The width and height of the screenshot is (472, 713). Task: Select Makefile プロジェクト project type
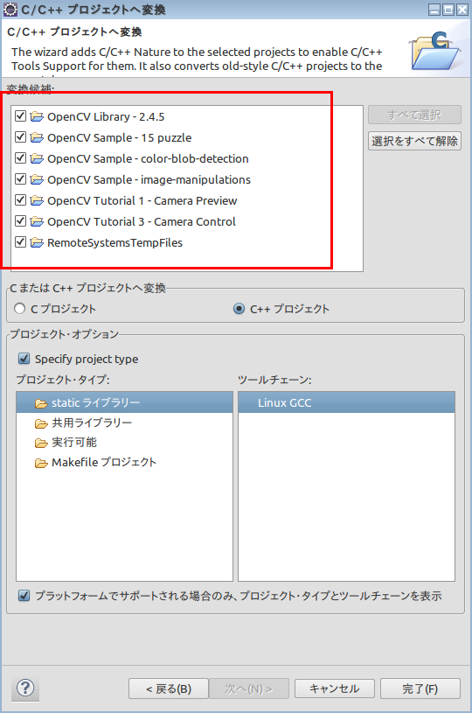(124, 463)
